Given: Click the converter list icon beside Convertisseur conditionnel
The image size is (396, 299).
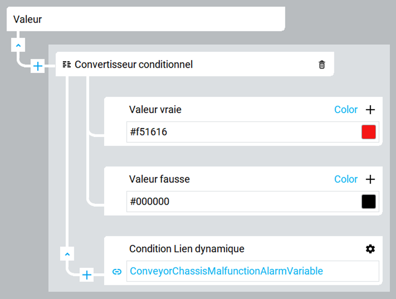Looking at the screenshot, I should (67, 64).
